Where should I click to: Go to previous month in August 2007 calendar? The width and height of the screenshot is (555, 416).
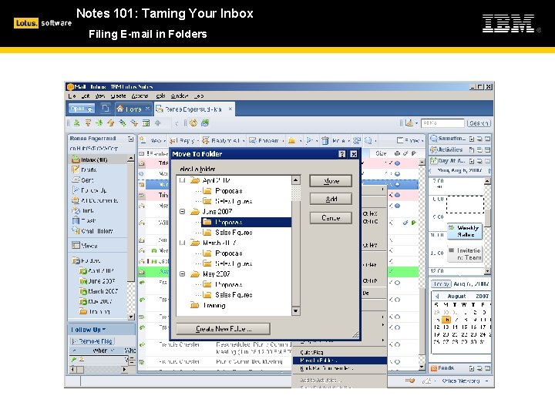[438, 296]
